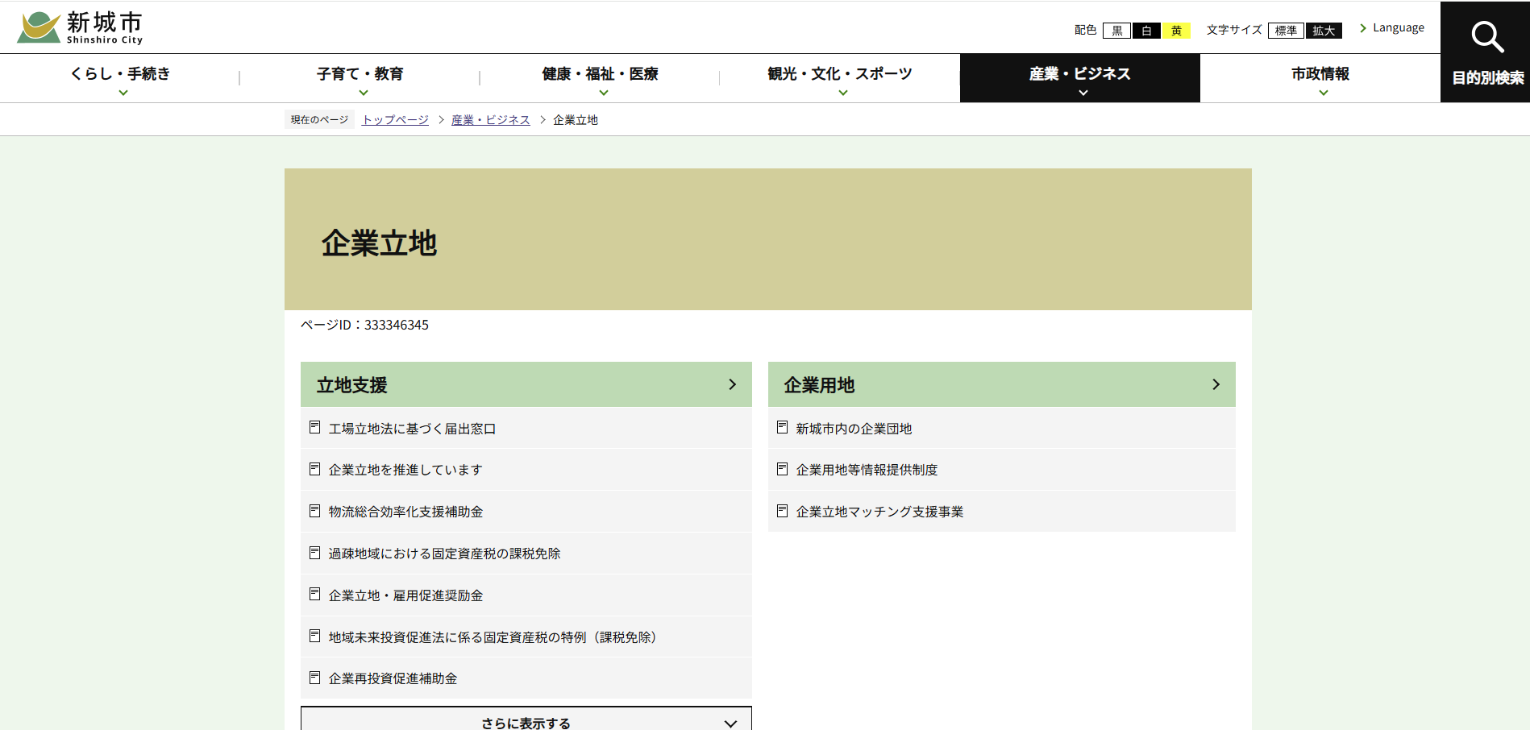Viewport: 1530px width, 730px height.
Task: Open 企業用地等情報提供制度 link
Action: pos(867,470)
